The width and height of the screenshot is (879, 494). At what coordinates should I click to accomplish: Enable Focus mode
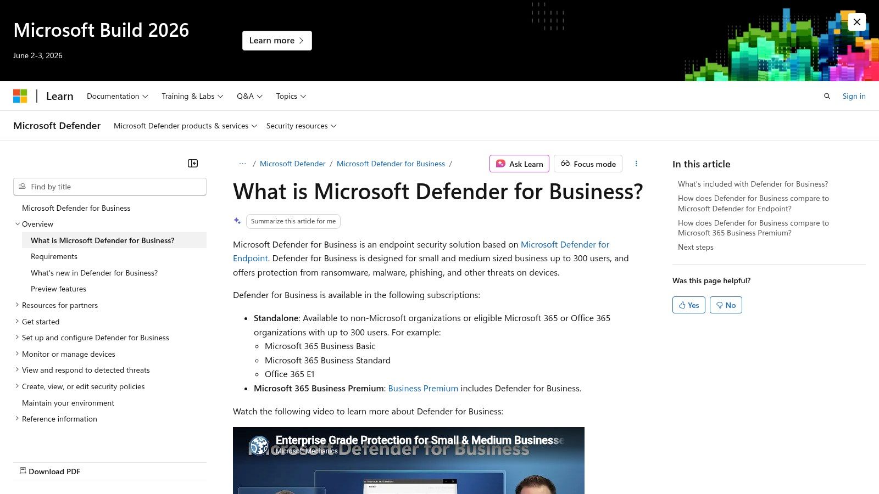click(x=588, y=164)
